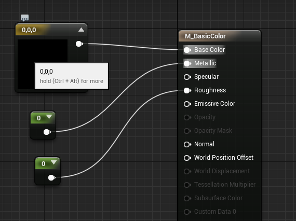The height and width of the screenshot is (221, 296).
Task: Click the Opacity Mask pin
Action: click(187, 131)
